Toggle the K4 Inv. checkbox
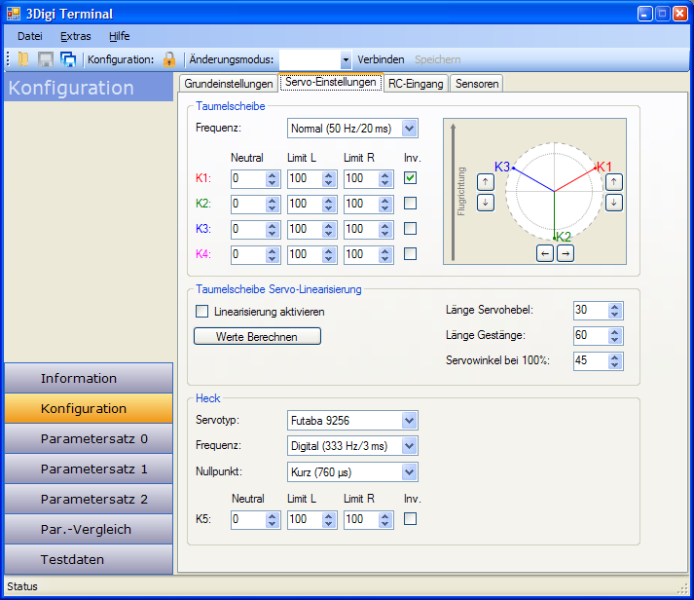This screenshot has height=600, width=694. point(411,253)
